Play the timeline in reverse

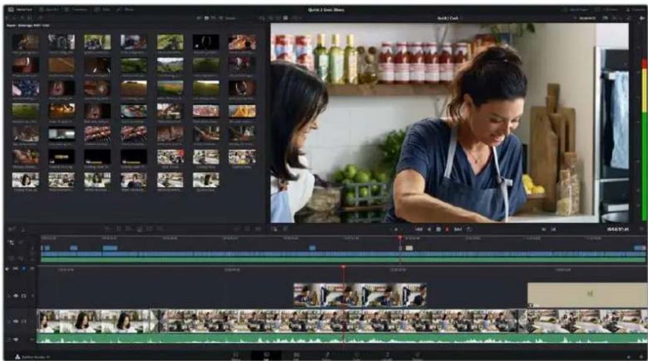pos(429,229)
